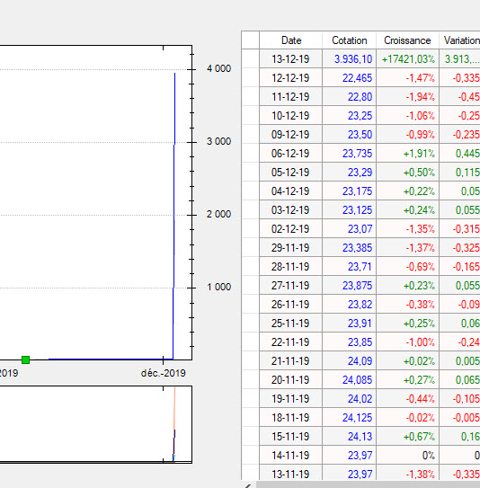The image size is (480, 488).
Task: Select date cell 26-11-19
Action: pos(290,304)
